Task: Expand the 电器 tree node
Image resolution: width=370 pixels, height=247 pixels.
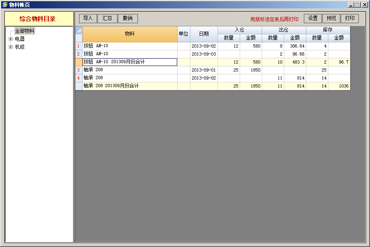Action: pyautogui.click(x=11, y=39)
